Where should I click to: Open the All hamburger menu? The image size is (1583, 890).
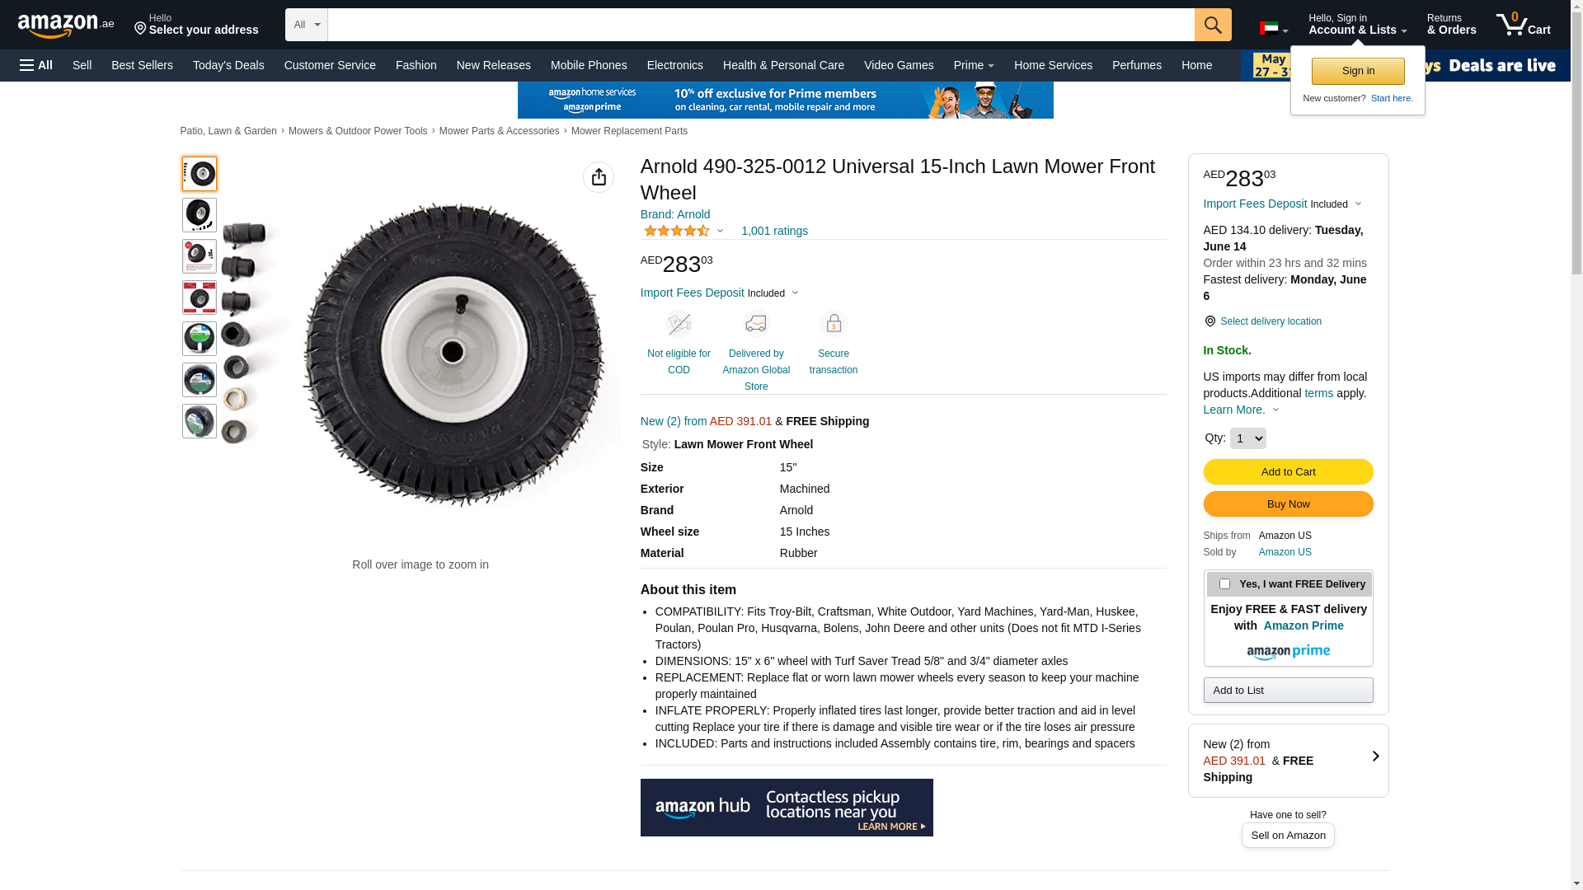click(36, 65)
